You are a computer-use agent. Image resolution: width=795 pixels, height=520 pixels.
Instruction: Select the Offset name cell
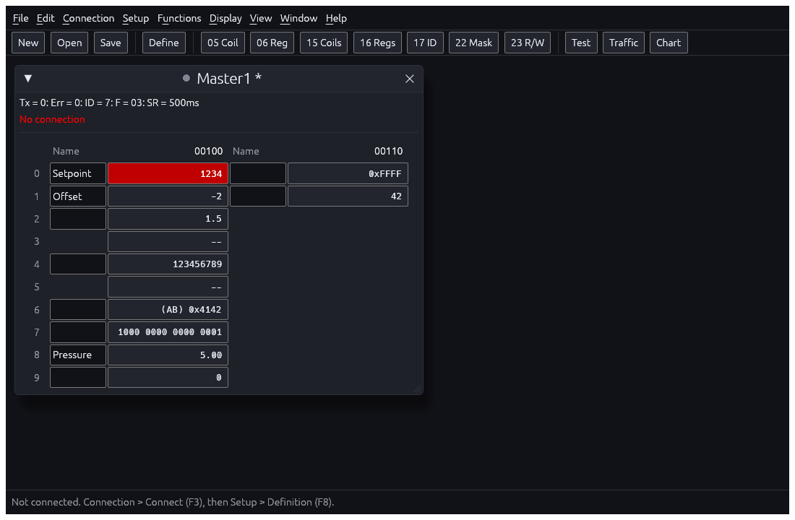pyautogui.click(x=78, y=196)
